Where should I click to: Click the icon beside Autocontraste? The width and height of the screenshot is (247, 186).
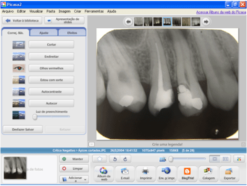point(19,91)
